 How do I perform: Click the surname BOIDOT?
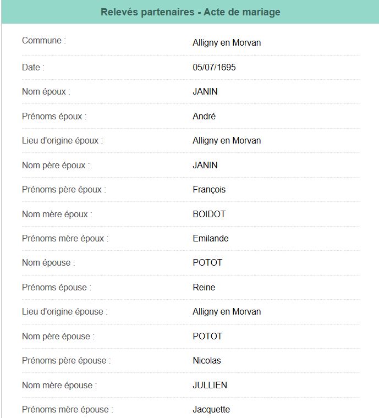click(209, 214)
